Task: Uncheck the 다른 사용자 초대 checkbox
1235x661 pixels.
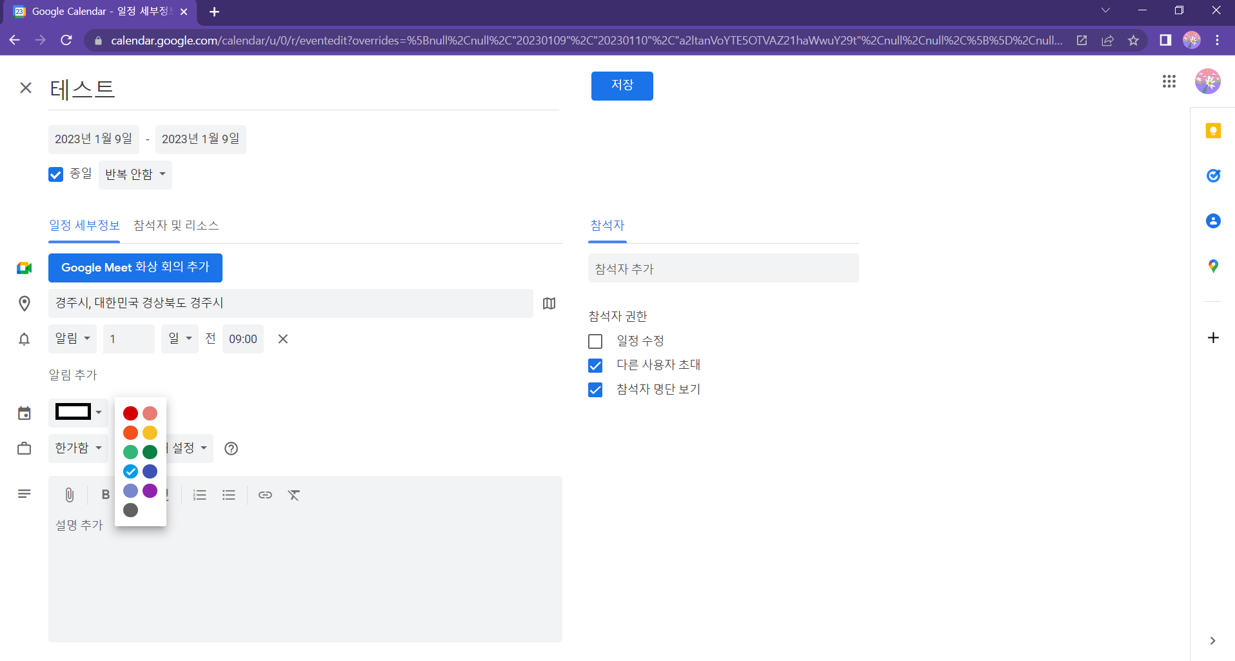Action: point(595,366)
